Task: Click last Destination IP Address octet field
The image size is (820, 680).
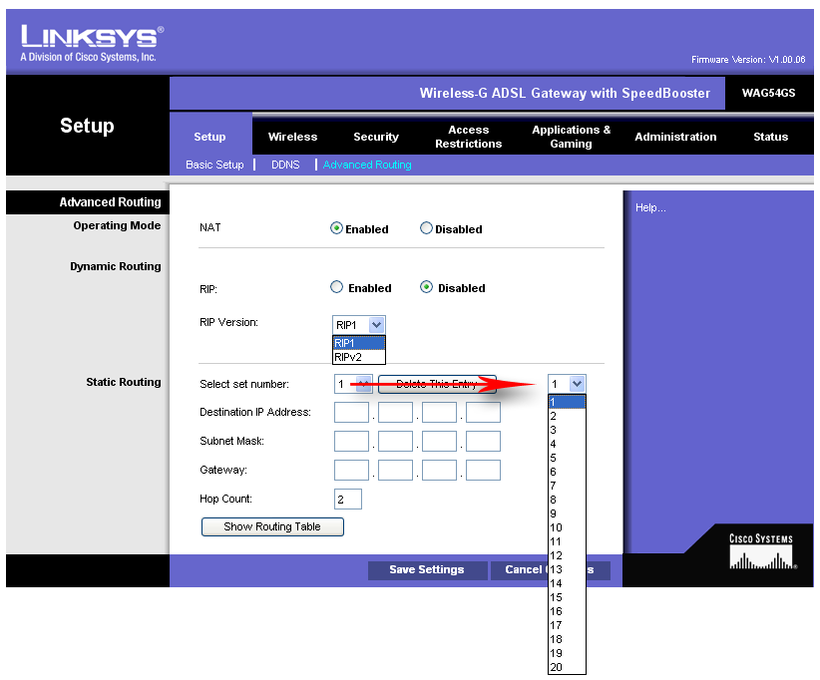Action: pyautogui.click(x=483, y=413)
